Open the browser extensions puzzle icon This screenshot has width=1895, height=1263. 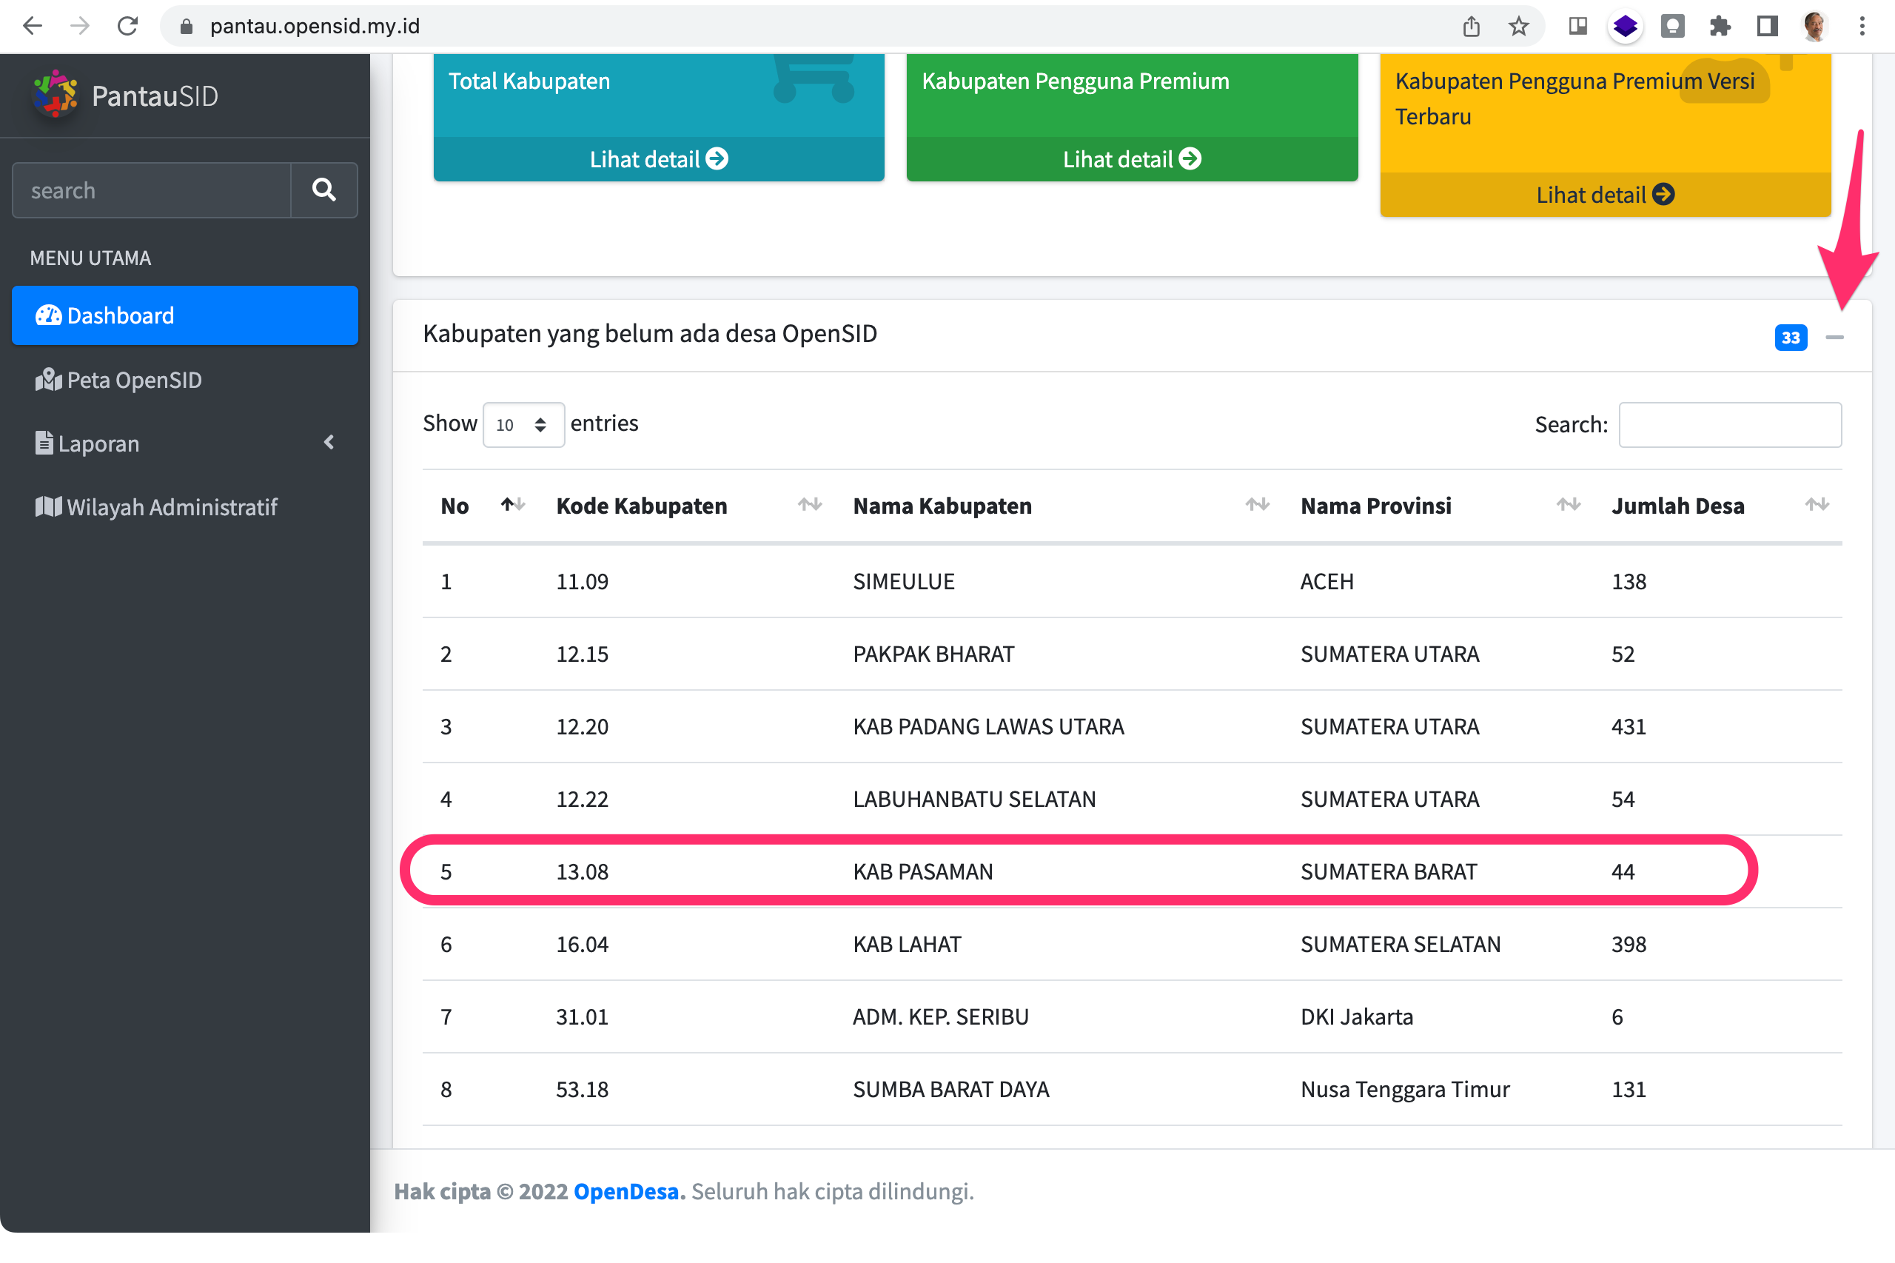point(1720,25)
